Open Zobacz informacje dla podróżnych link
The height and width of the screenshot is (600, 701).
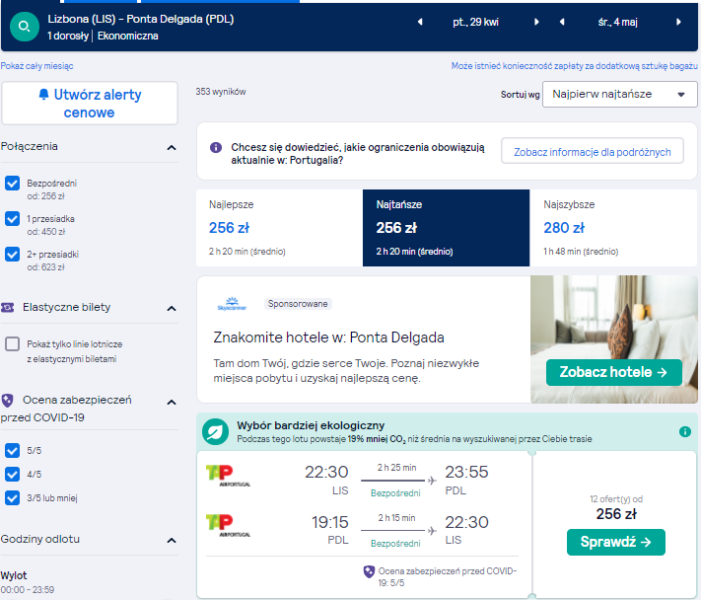pyautogui.click(x=593, y=151)
